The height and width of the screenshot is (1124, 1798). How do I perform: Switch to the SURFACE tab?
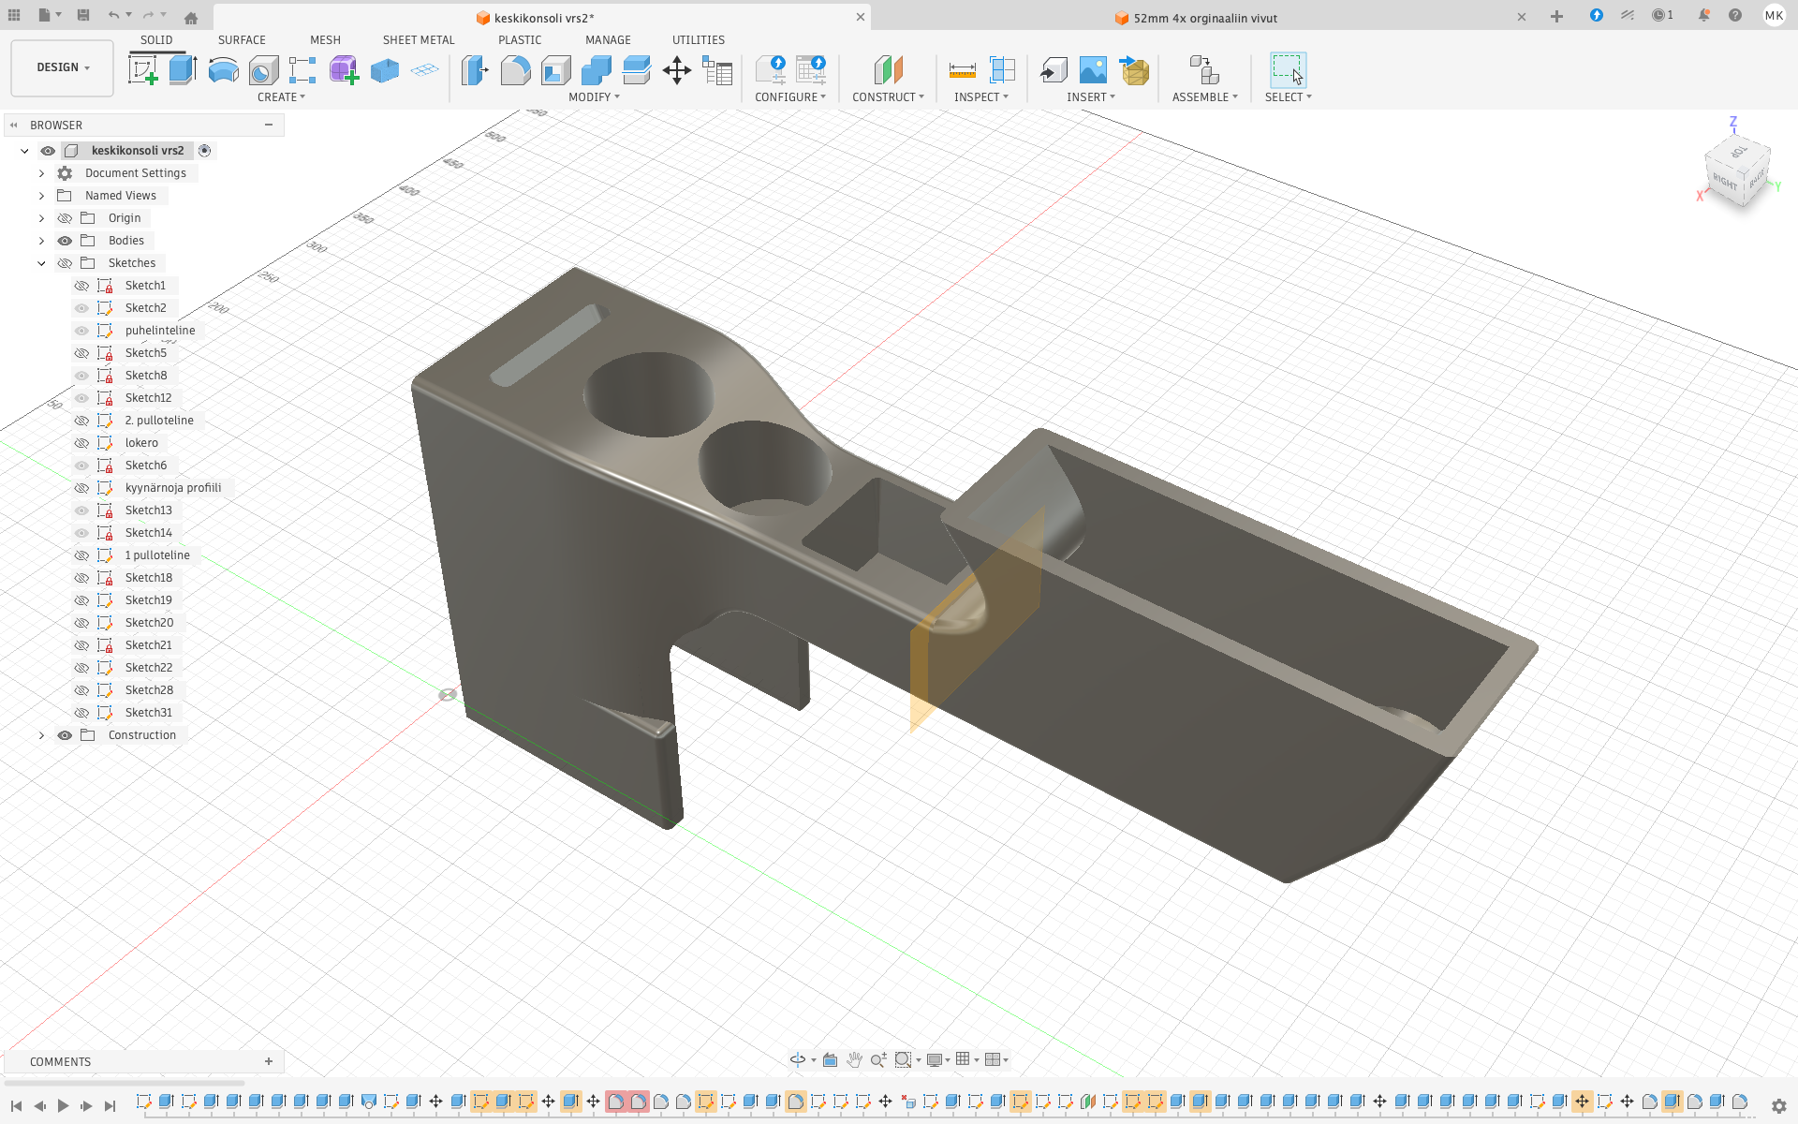pyautogui.click(x=242, y=40)
